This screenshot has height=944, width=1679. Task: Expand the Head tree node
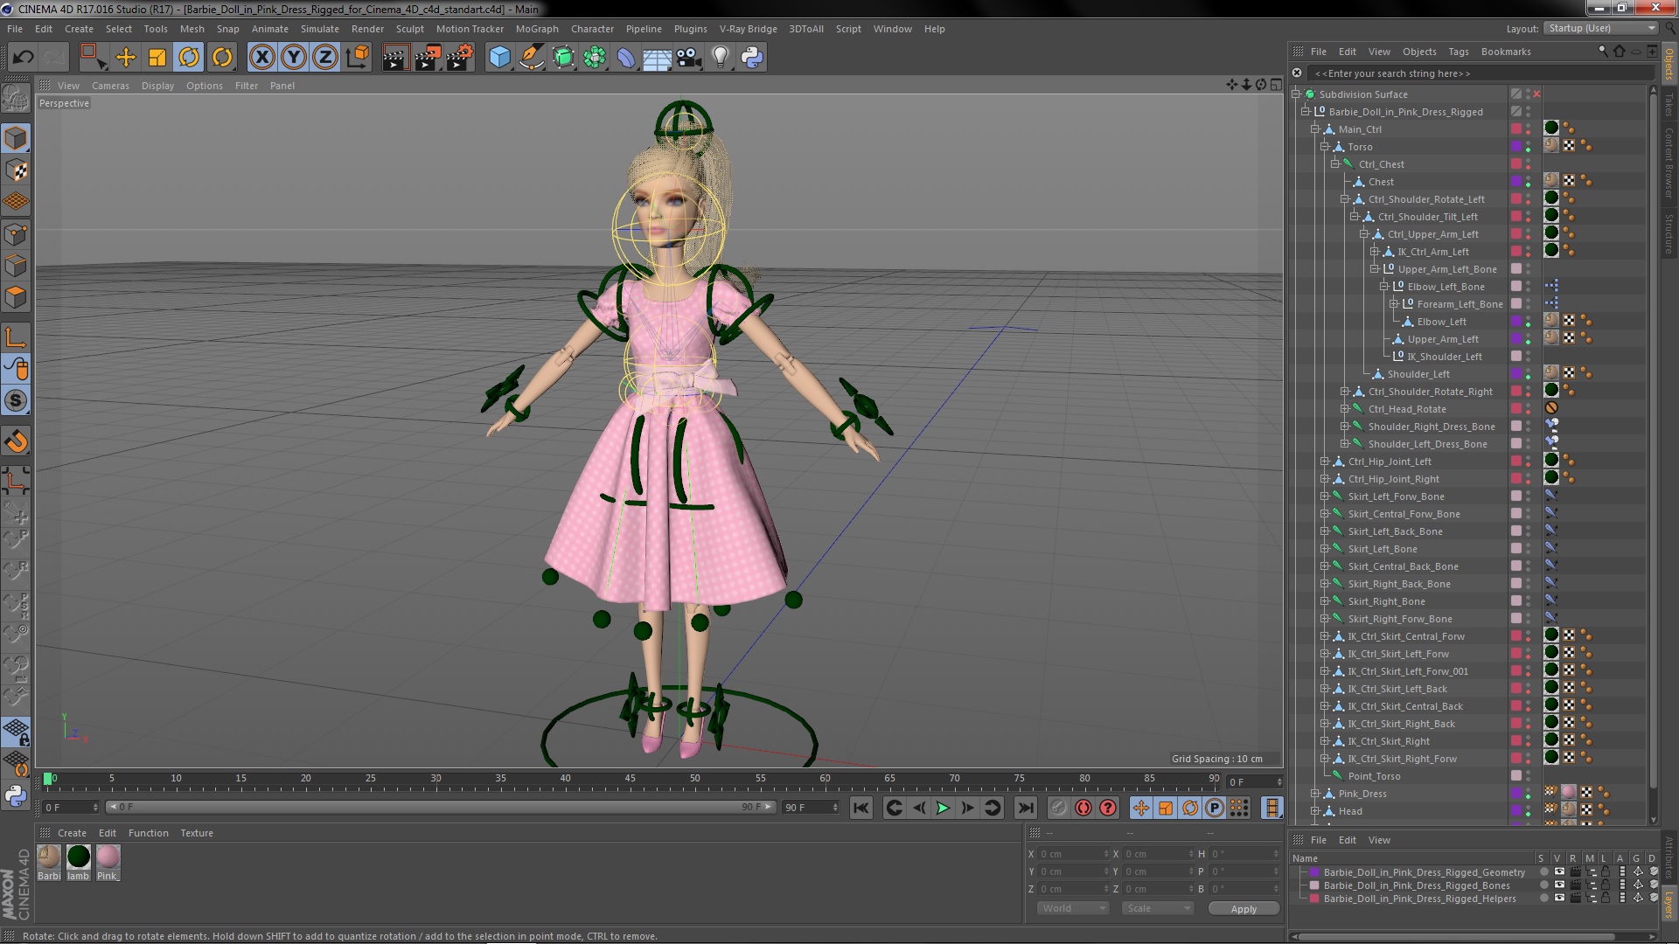pos(1314,811)
